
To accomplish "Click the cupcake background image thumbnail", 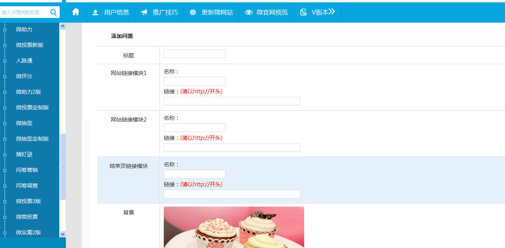I will (234, 227).
